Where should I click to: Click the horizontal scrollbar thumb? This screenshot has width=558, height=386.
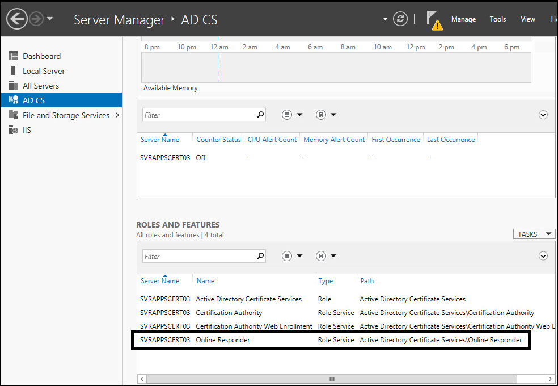[332, 379]
